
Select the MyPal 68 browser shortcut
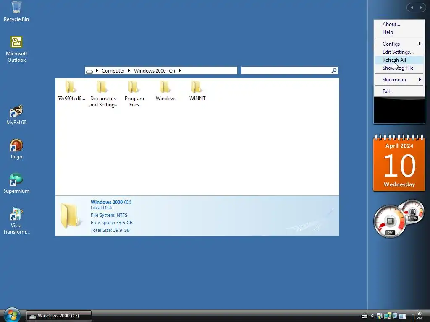pyautogui.click(x=16, y=115)
